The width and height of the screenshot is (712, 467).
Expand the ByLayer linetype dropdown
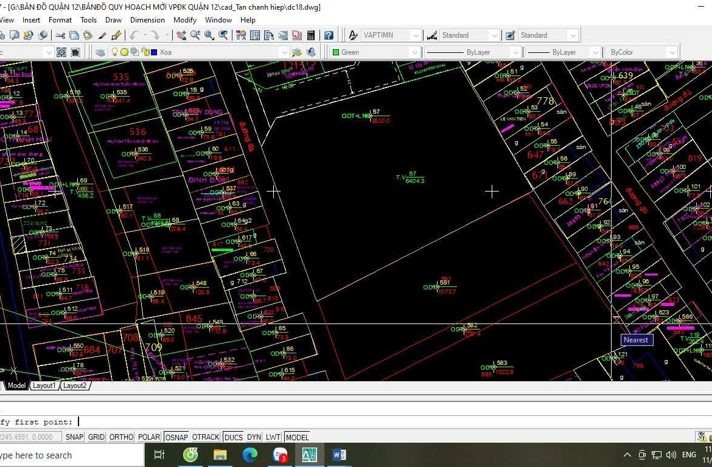515,52
